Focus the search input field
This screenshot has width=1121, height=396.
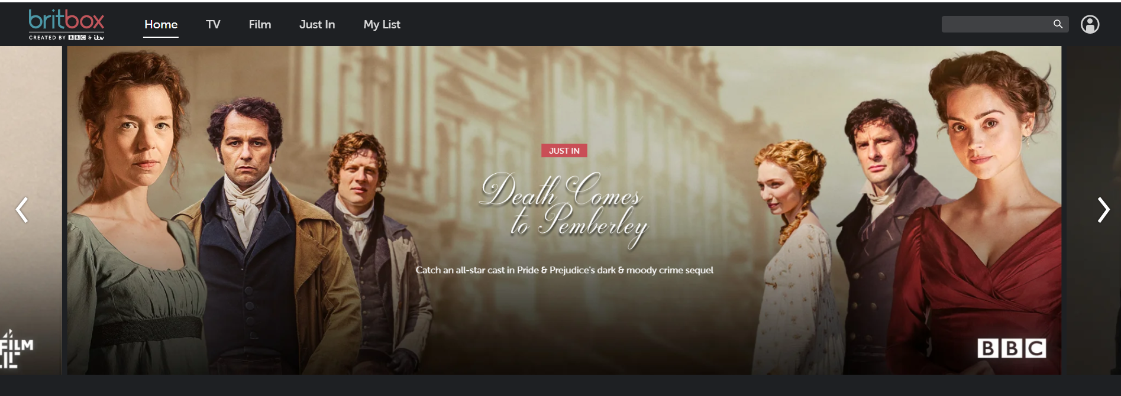[997, 24]
